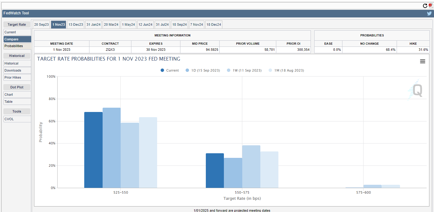Screen dimensions: 434x212
Task: Open the Twitter bird icon
Action: coord(429,13)
